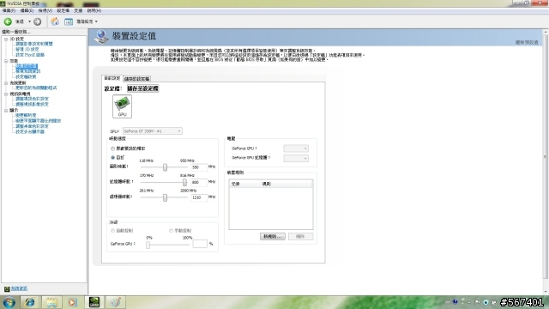This screenshot has width=549, height=309.
Task: Open the 管理 3D 設定 tree item
Action: tap(27, 50)
